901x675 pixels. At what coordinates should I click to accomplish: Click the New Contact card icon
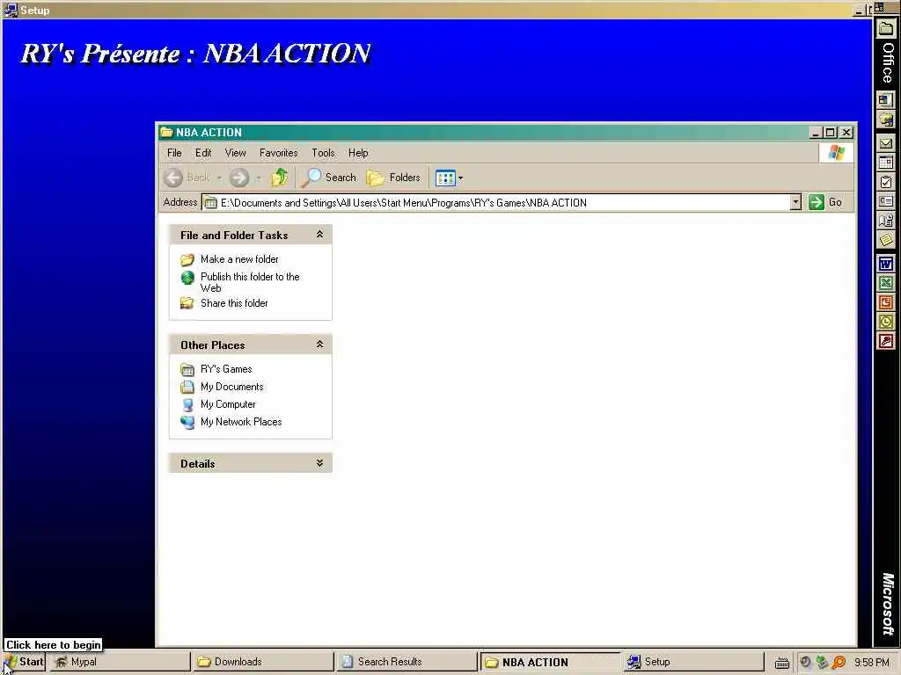(886, 201)
